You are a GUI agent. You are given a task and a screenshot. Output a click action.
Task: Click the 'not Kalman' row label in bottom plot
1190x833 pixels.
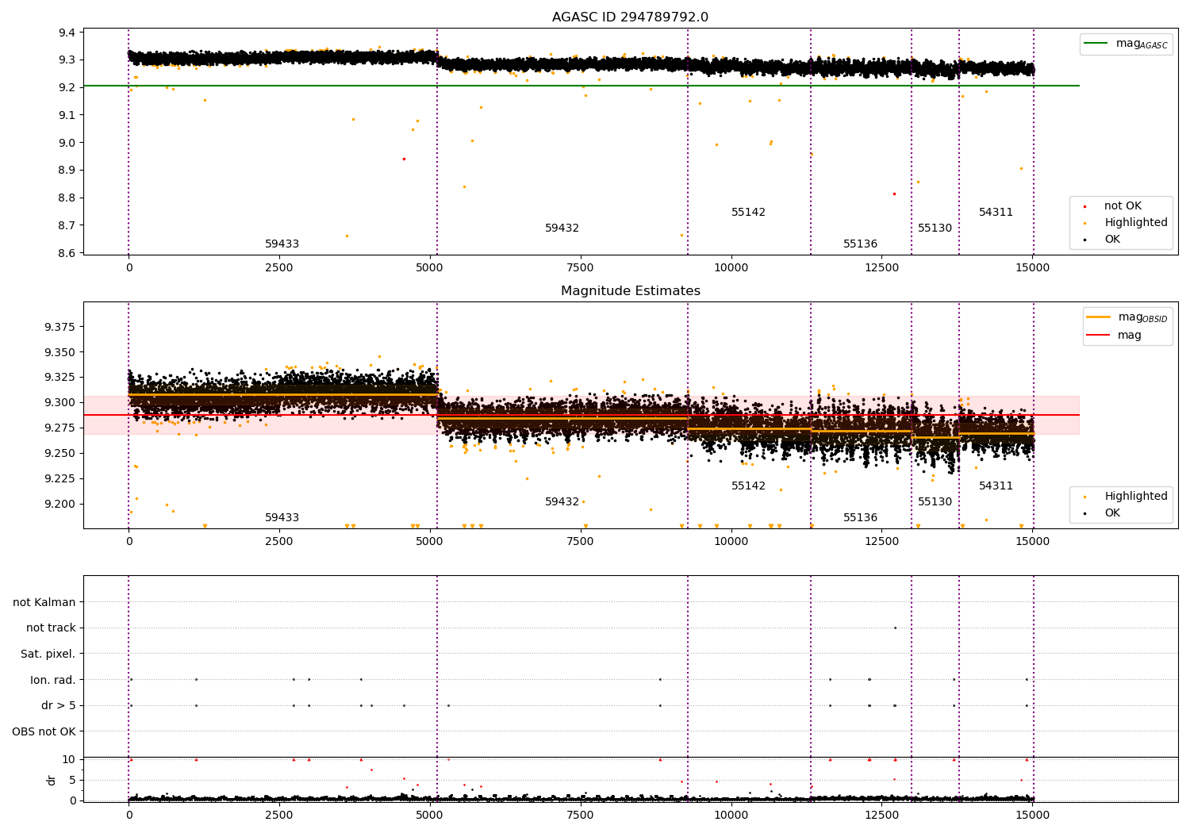tap(44, 602)
